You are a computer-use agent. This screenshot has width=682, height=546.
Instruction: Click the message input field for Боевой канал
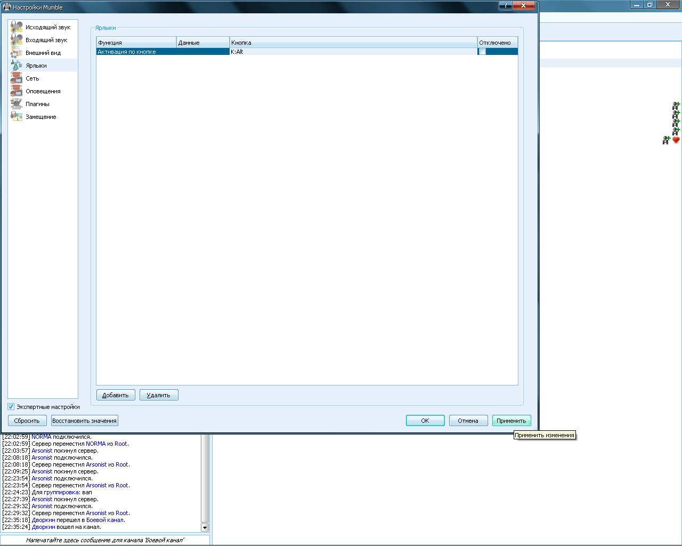tap(105, 540)
